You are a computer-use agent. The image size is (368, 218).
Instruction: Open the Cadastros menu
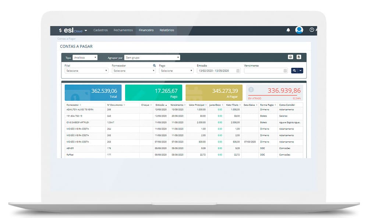click(100, 30)
